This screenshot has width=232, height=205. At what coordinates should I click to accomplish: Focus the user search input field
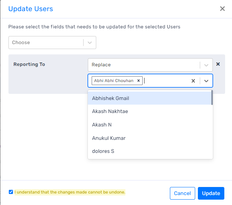click(x=166, y=81)
